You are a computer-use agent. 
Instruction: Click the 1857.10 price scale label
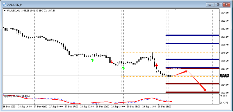[x=225, y=69]
